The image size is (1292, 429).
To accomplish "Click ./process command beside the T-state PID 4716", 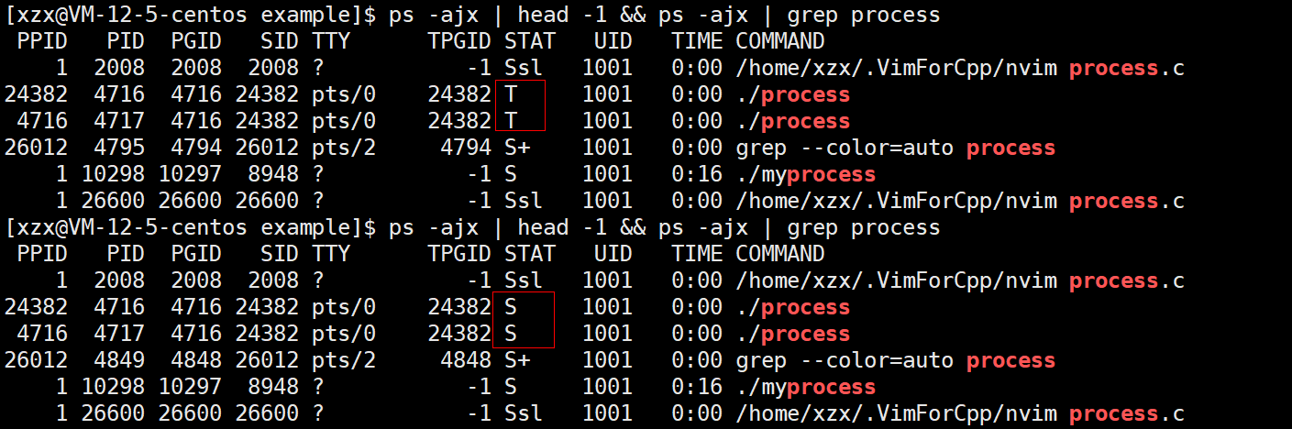I will coord(793,94).
